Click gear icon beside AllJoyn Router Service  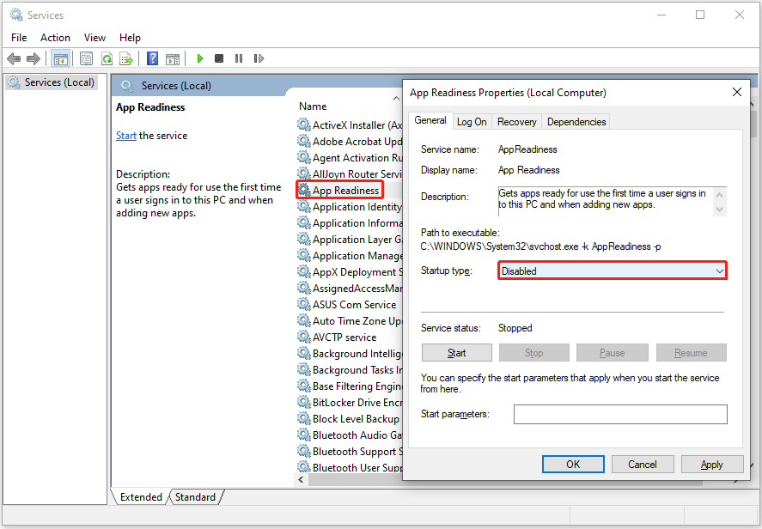click(x=304, y=174)
